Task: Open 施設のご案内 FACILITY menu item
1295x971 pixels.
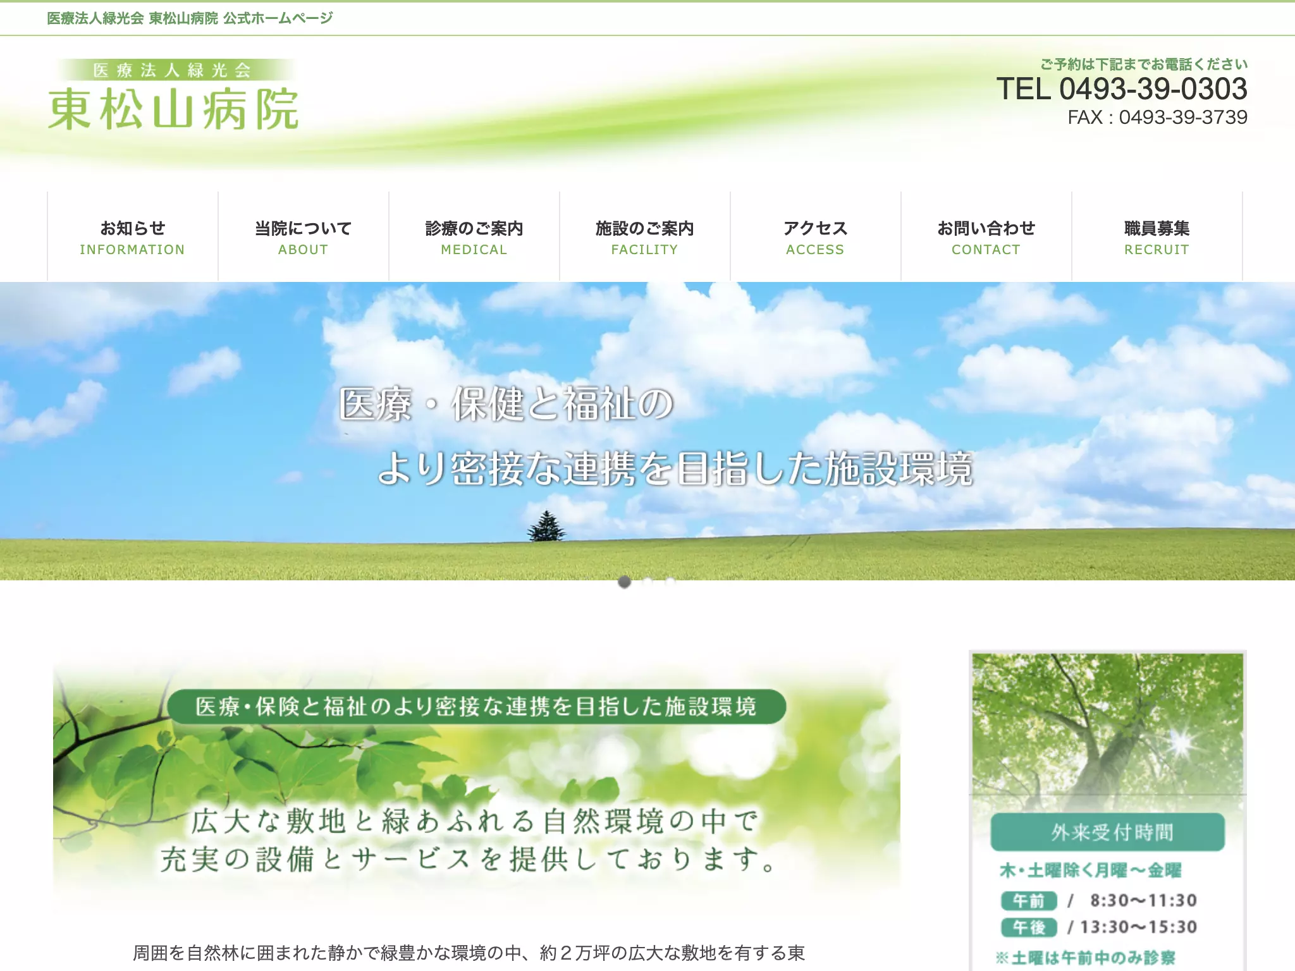Action: 645,236
